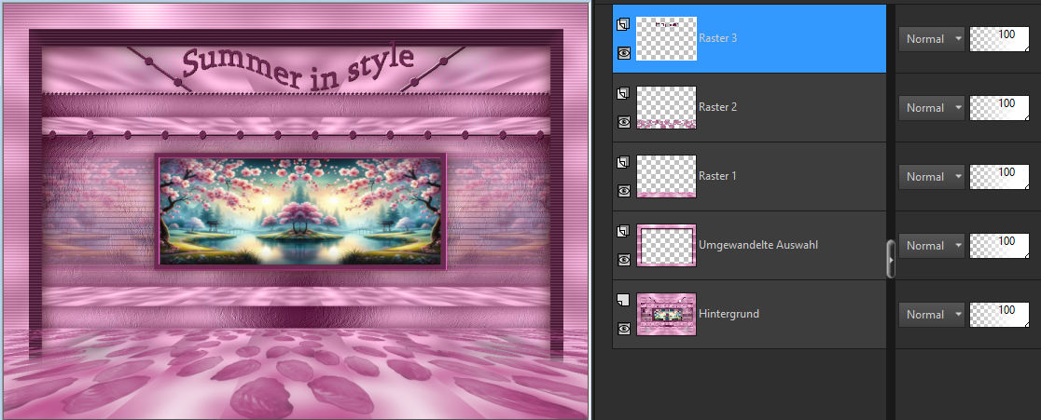Select the Umgewandelte Auswahl layer thumbnail
Viewport: 1041px width, 420px height.
(666, 245)
